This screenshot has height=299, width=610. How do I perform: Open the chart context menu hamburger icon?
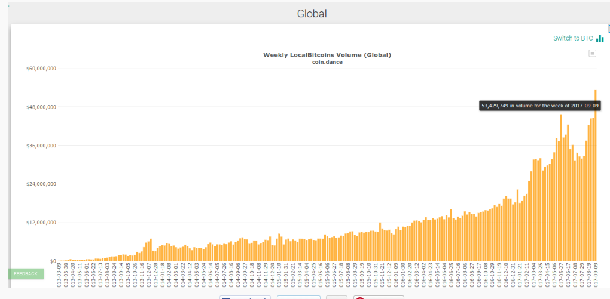tap(592, 53)
